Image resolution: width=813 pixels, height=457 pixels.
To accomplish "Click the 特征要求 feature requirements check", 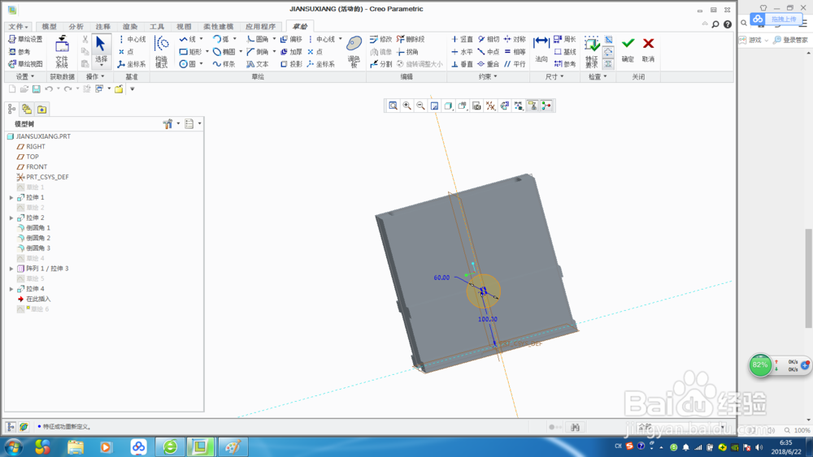I will tap(592, 52).
